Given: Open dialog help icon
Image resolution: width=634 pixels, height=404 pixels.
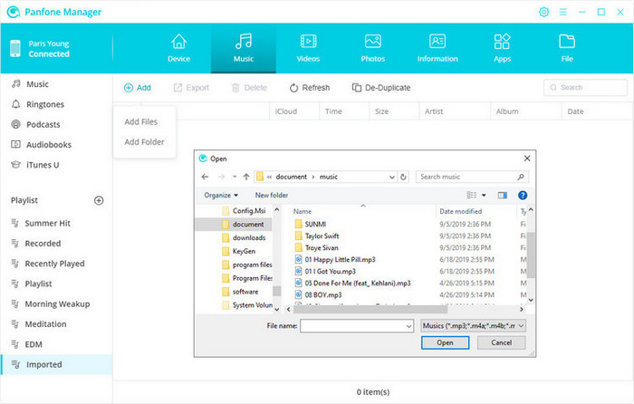Looking at the screenshot, I should 523,196.
